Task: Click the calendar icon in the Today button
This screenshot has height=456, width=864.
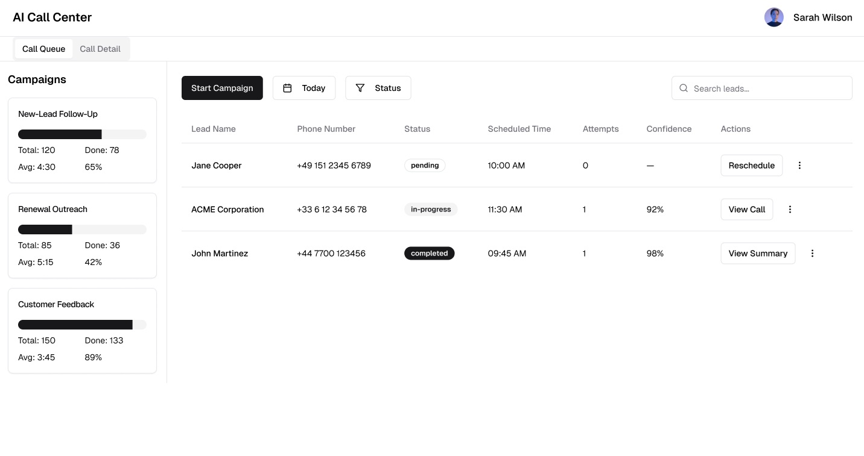Action: (287, 88)
